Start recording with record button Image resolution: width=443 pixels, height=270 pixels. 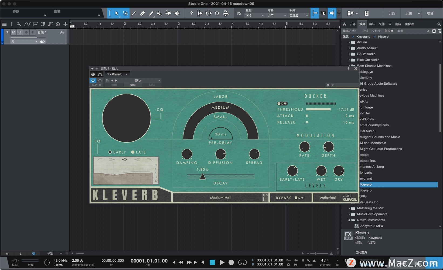pyautogui.click(x=231, y=262)
